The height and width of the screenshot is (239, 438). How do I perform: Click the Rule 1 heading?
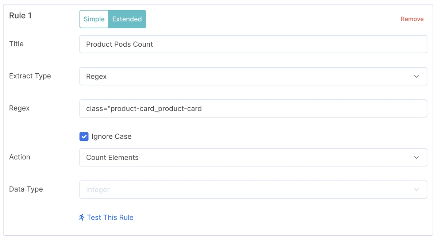tap(20, 16)
